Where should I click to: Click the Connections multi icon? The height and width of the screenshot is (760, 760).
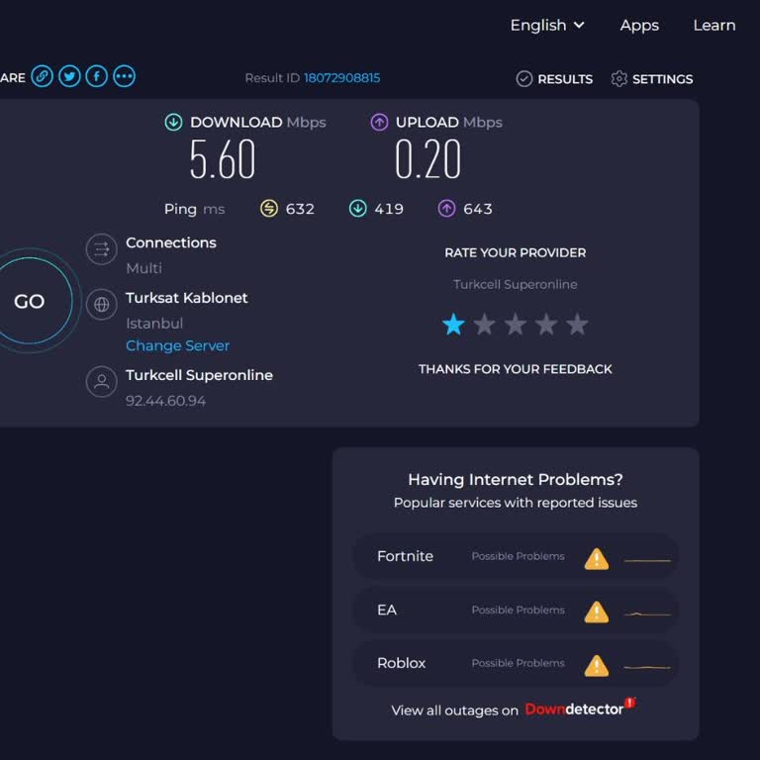click(101, 249)
